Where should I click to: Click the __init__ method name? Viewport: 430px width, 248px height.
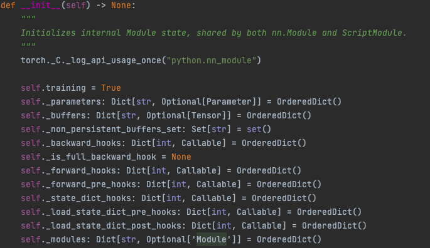tap(41, 5)
